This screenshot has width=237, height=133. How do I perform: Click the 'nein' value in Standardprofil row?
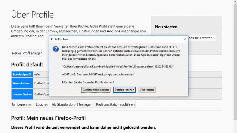pyautogui.click(x=37, y=75)
